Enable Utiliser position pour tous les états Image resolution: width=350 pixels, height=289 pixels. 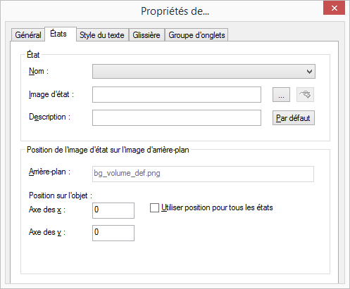point(154,208)
